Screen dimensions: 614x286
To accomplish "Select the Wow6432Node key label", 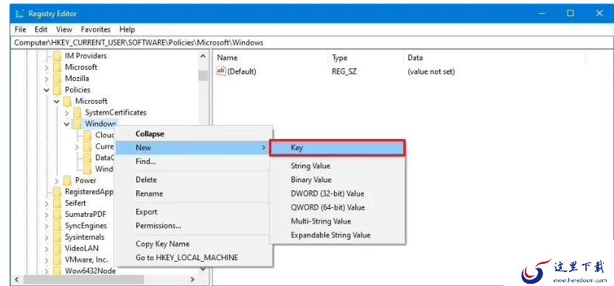I will tap(91, 271).
